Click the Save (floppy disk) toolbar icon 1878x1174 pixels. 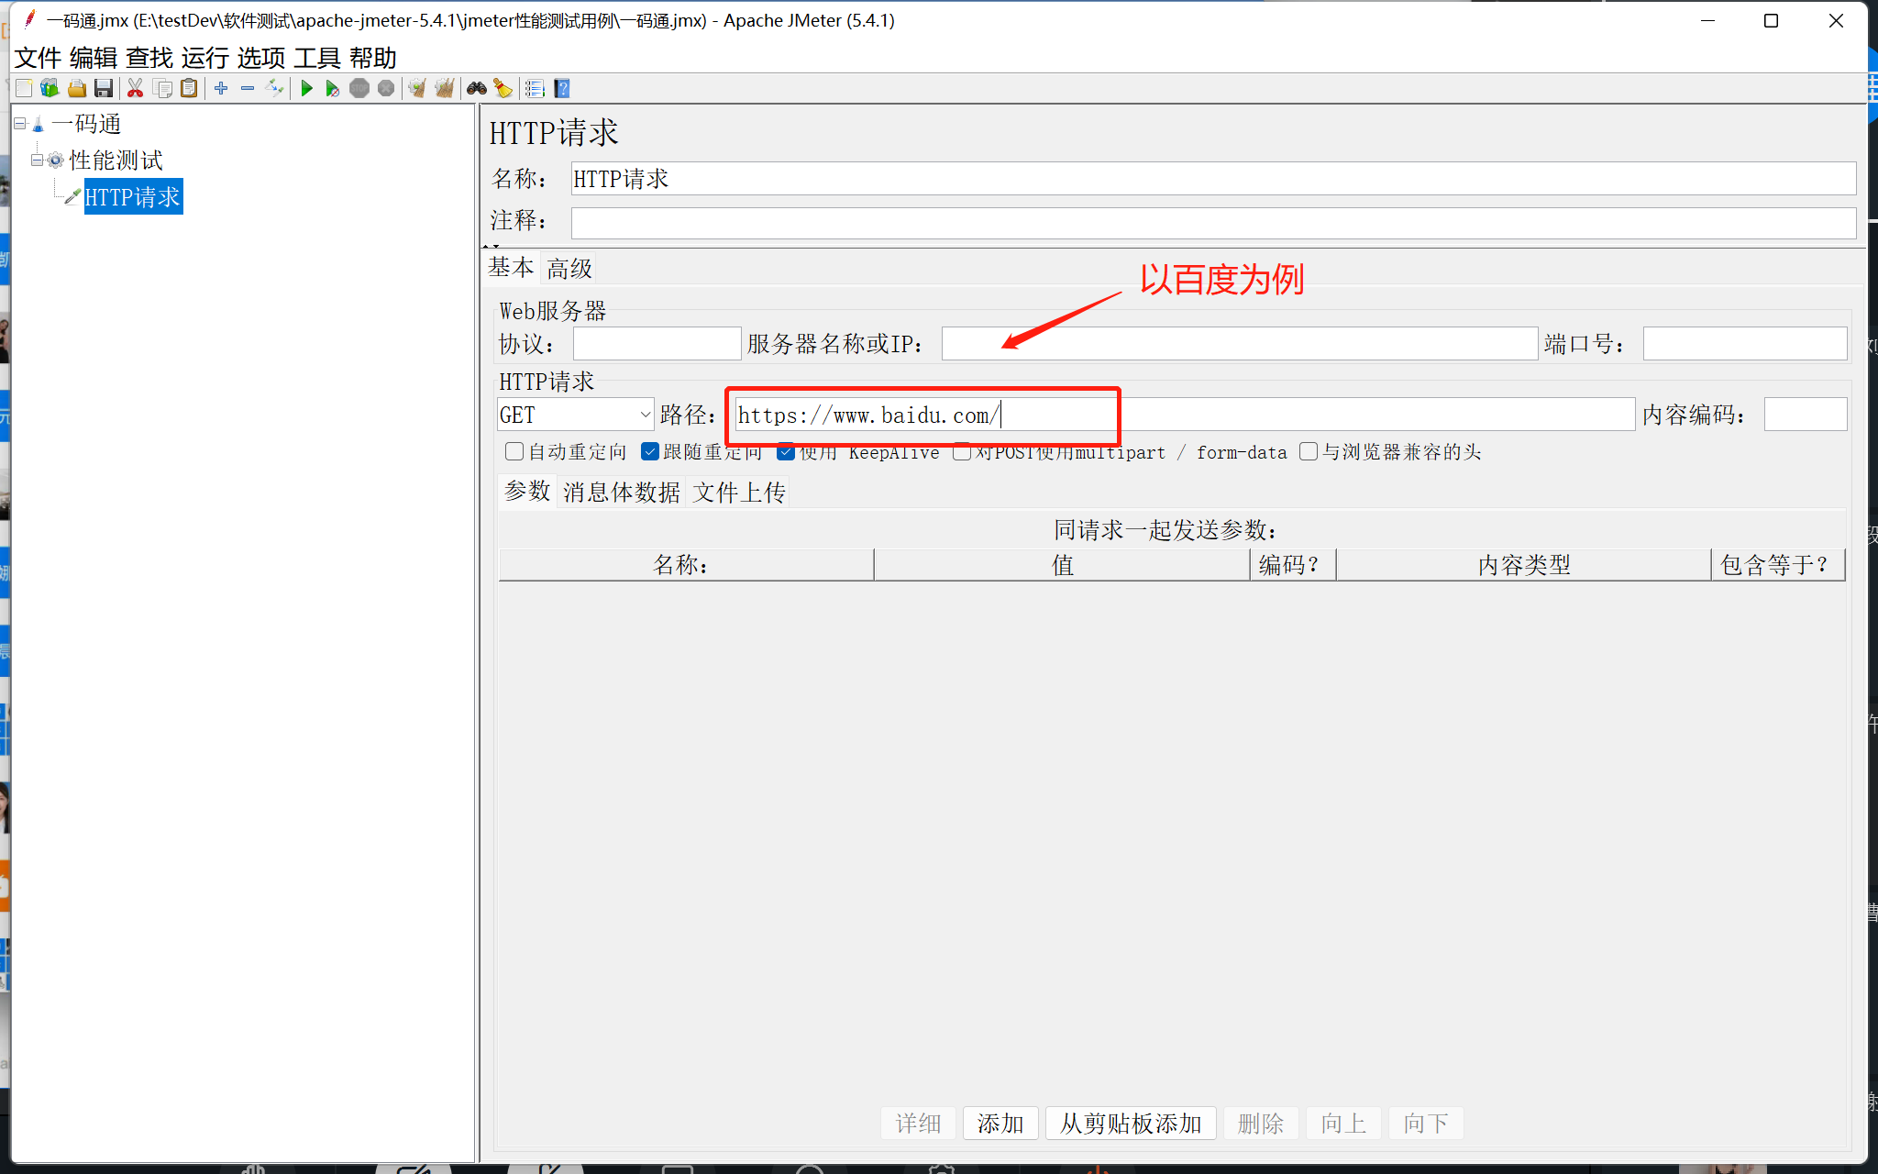(104, 88)
